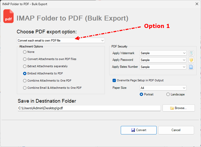Expand the Apply Watermark dropdown

click(x=163, y=53)
